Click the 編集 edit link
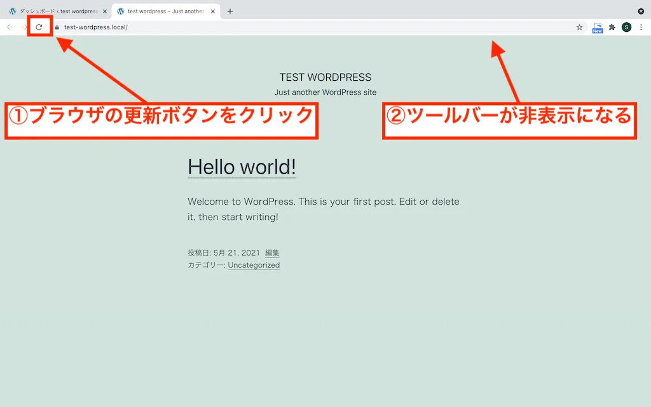 (273, 252)
